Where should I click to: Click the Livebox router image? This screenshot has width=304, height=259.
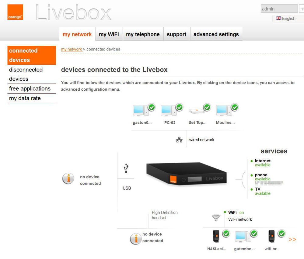186,174
